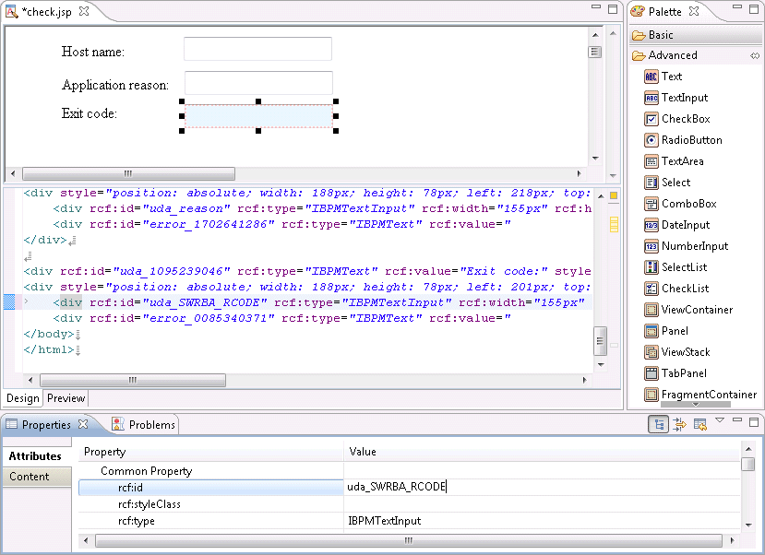
Task: Click the Application reason input field
Action: pyautogui.click(x=258, y=83)
